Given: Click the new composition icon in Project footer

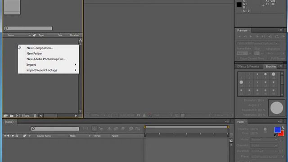Looking at the screenshot, I should (18, 116).
